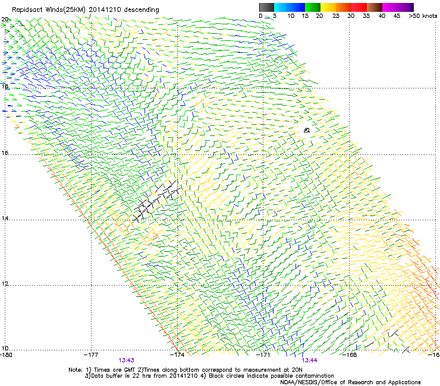Click the '45' label under the color legend

397,16
